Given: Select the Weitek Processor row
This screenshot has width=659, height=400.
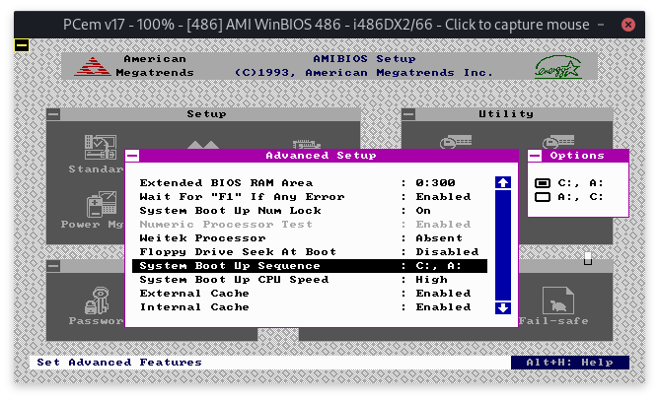Looking at the screenshot, I should (x=310, y=238).
